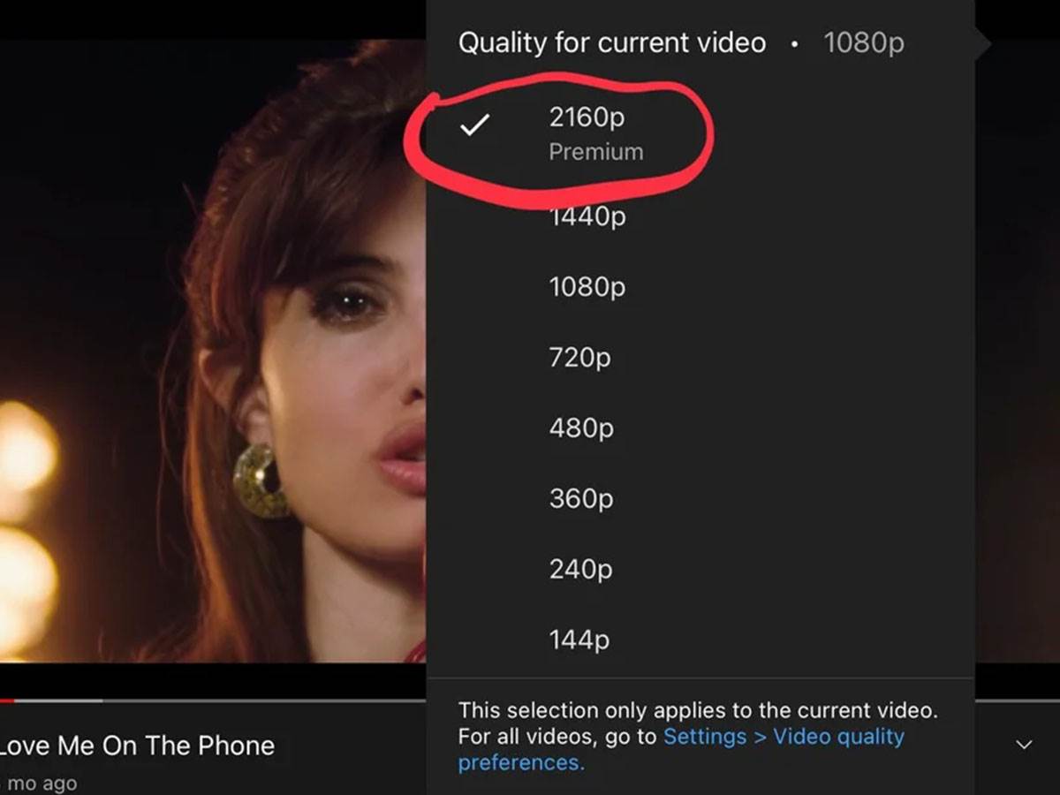Choose the 1080p quality option in list
This screenshot has width=1060, height=795.
coord(587,287)
